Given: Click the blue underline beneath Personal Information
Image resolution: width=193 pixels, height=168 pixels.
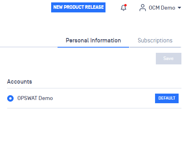Looking at the screenshot, I should (x=93, y=47).
